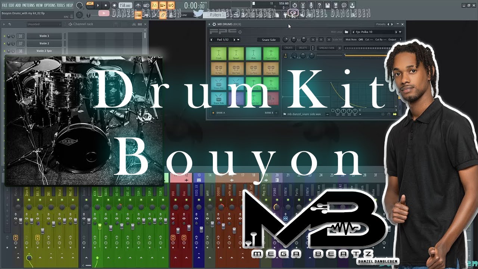Click the Floor Tom pad
Viewport: 478px width, 269px height.
tap(271, 68)
